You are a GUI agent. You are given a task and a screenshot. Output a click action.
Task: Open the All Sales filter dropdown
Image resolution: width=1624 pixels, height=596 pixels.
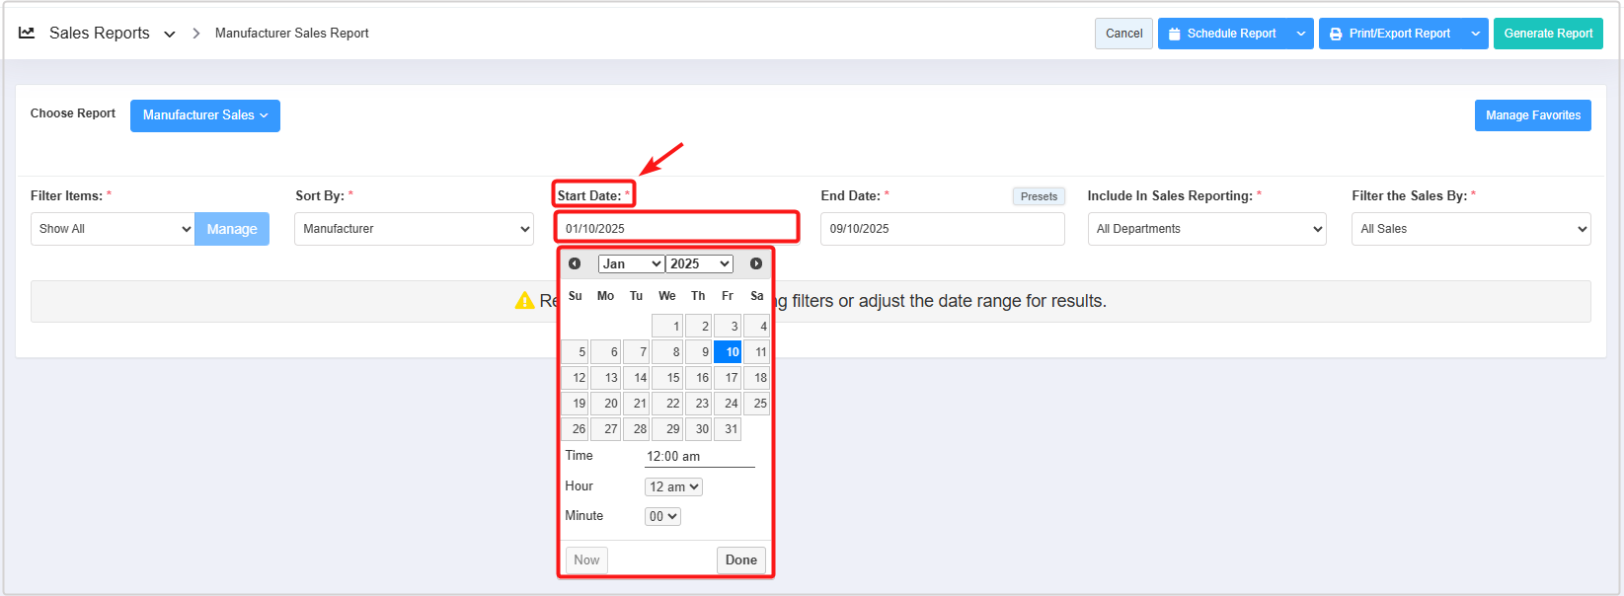click(x=1471, y=229)
